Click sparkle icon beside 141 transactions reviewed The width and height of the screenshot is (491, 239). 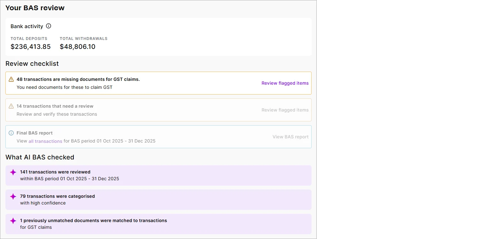point(13,172)
